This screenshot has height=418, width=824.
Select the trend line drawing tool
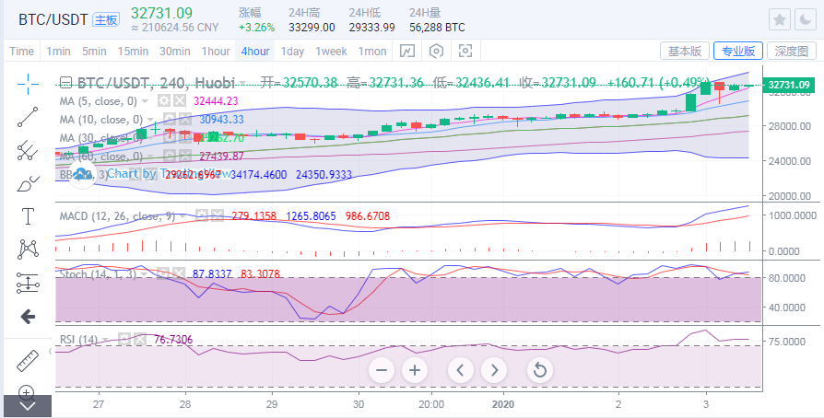pyautogui.click(x=28, y=117)
